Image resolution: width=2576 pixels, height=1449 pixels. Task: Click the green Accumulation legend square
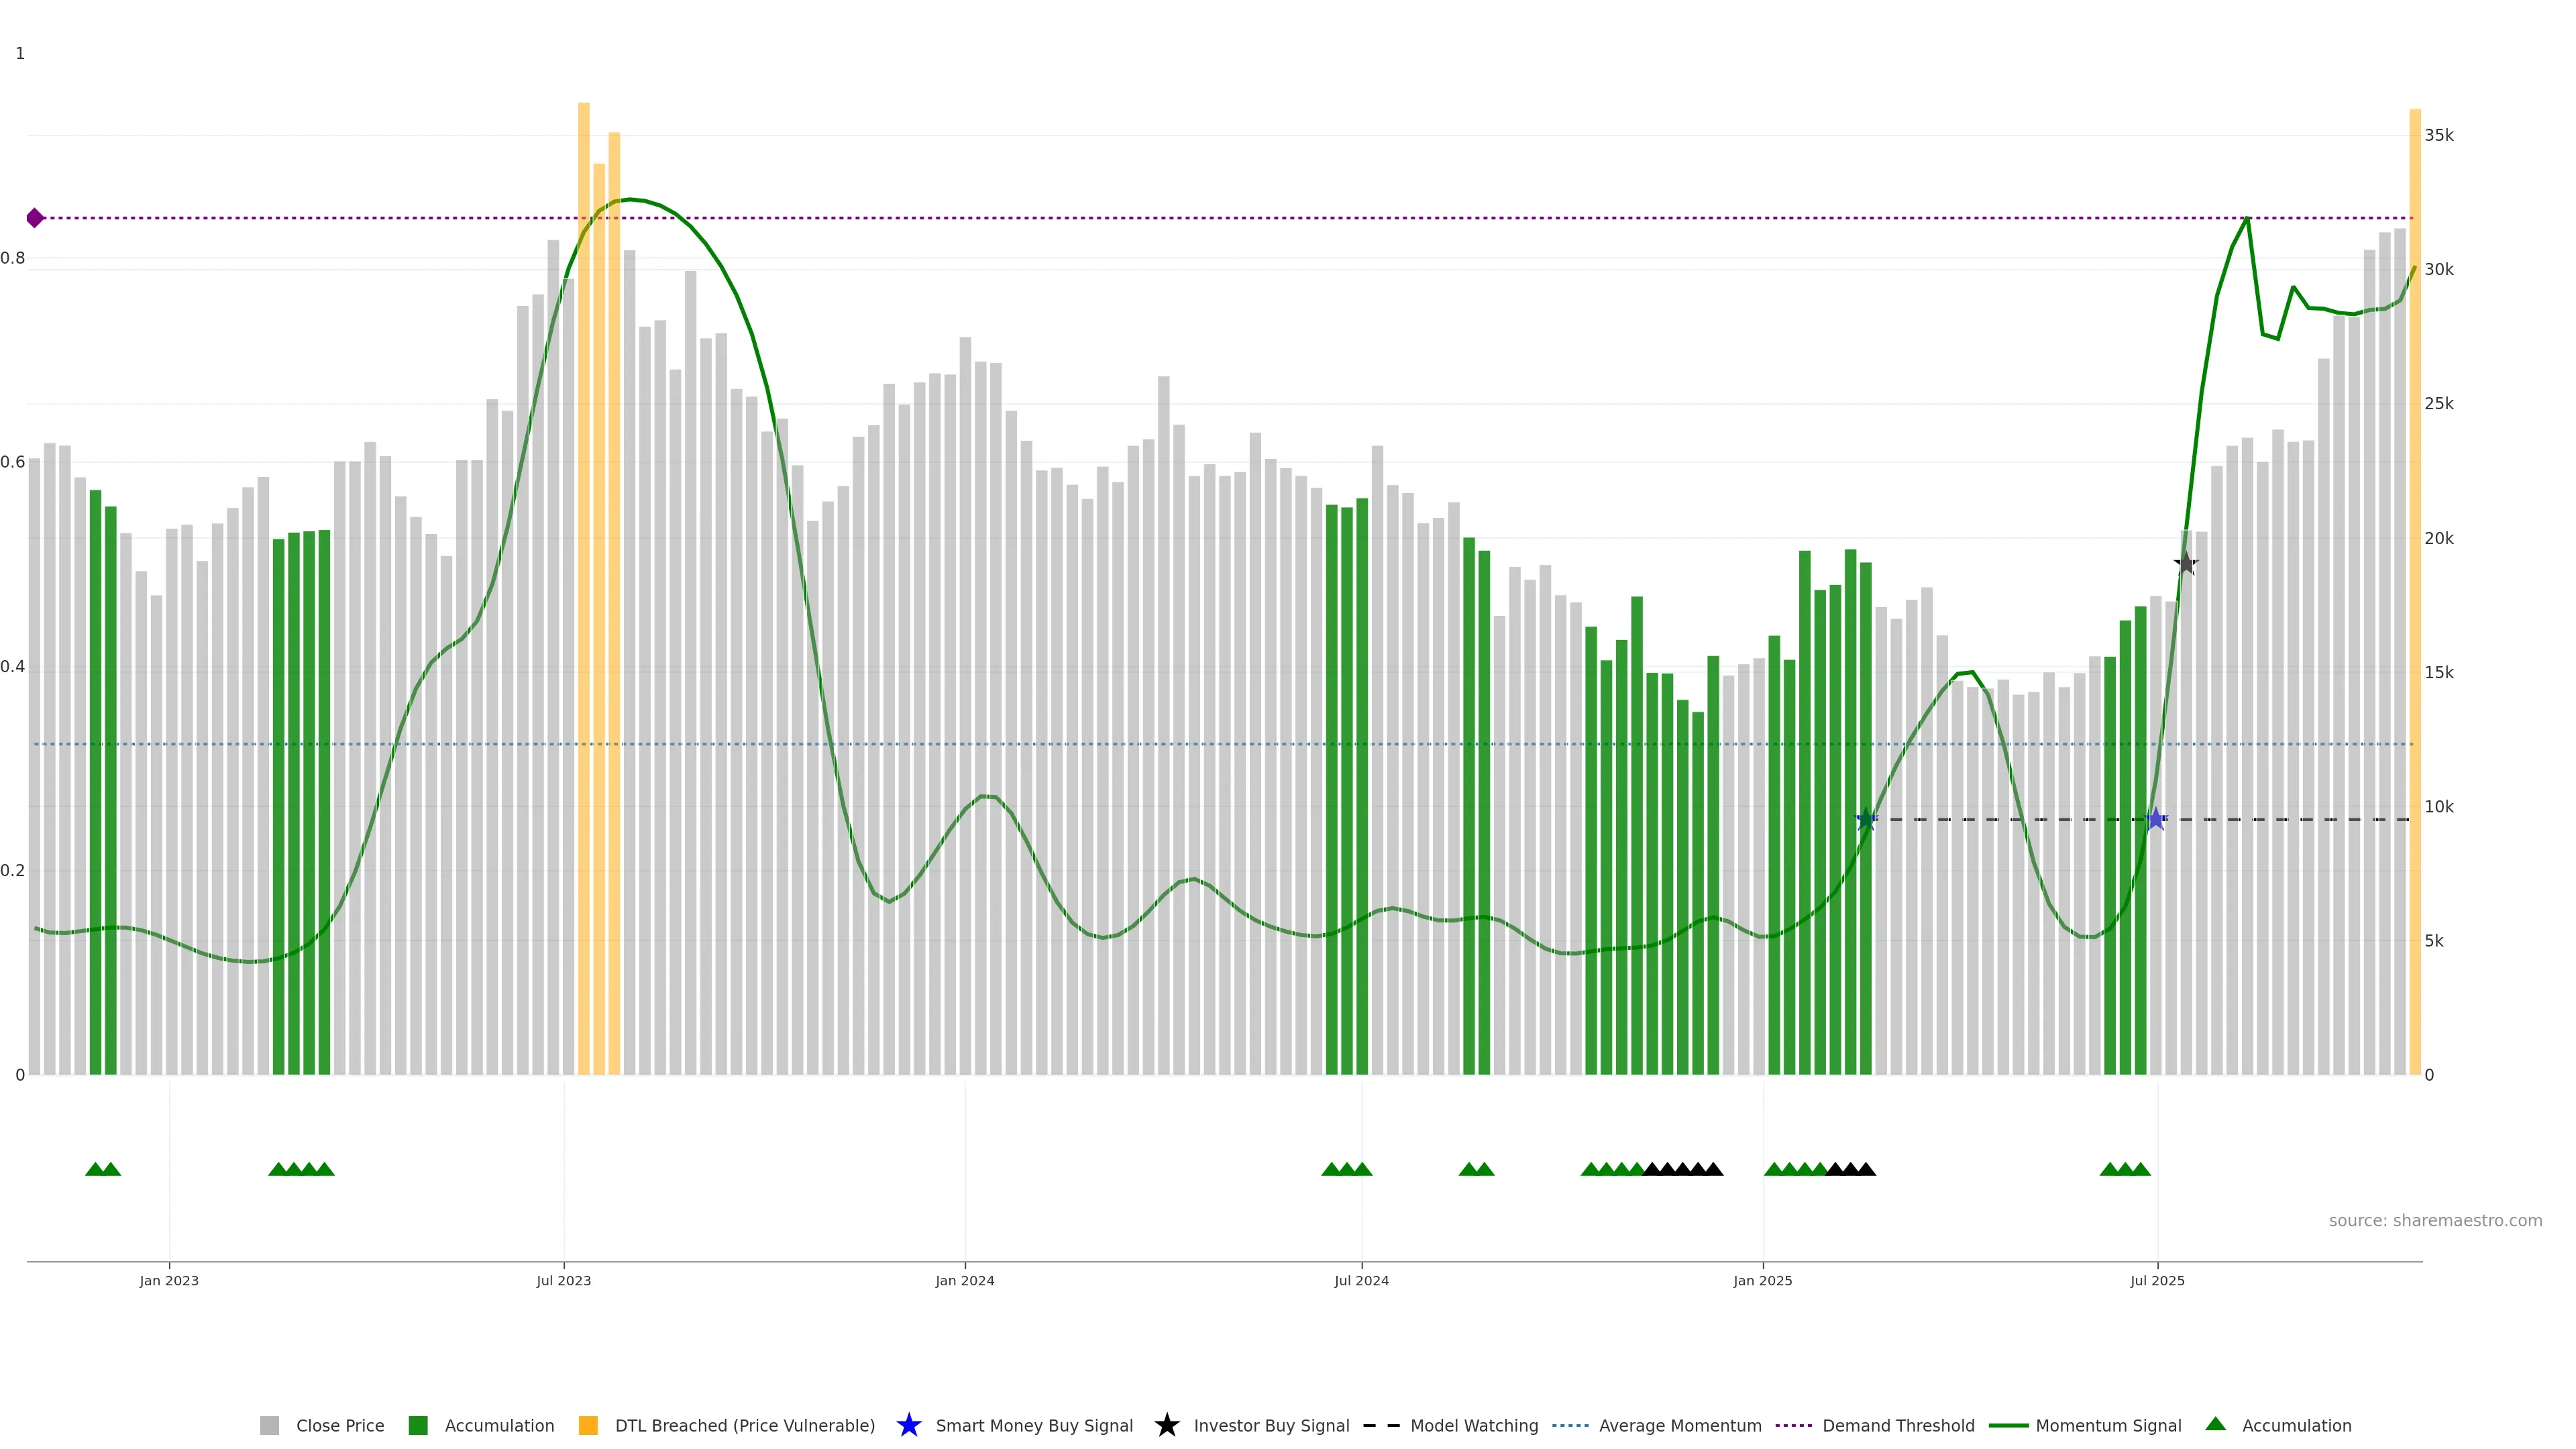(x=418, y=1425)
